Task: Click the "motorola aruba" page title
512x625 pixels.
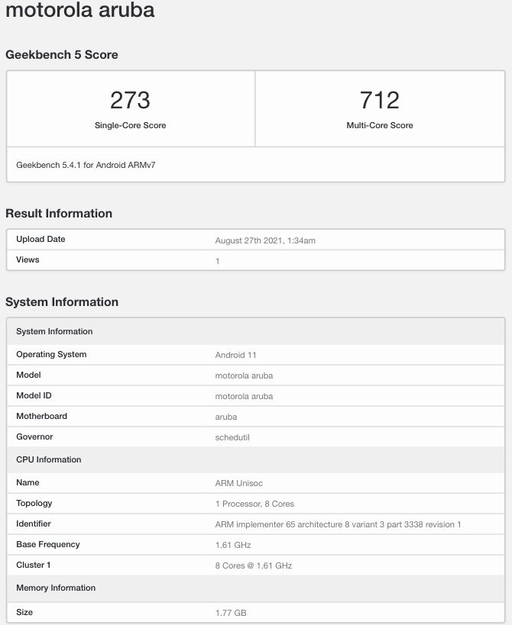Action: click(80, 11)
